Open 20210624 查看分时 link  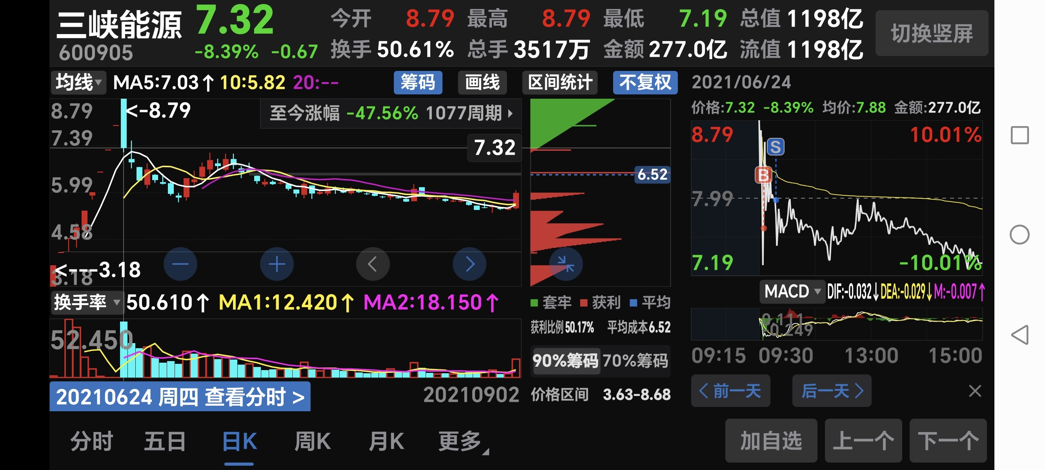(180, 397)
